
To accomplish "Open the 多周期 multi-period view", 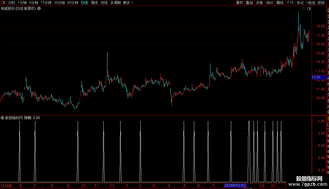I will pos(115,3).
